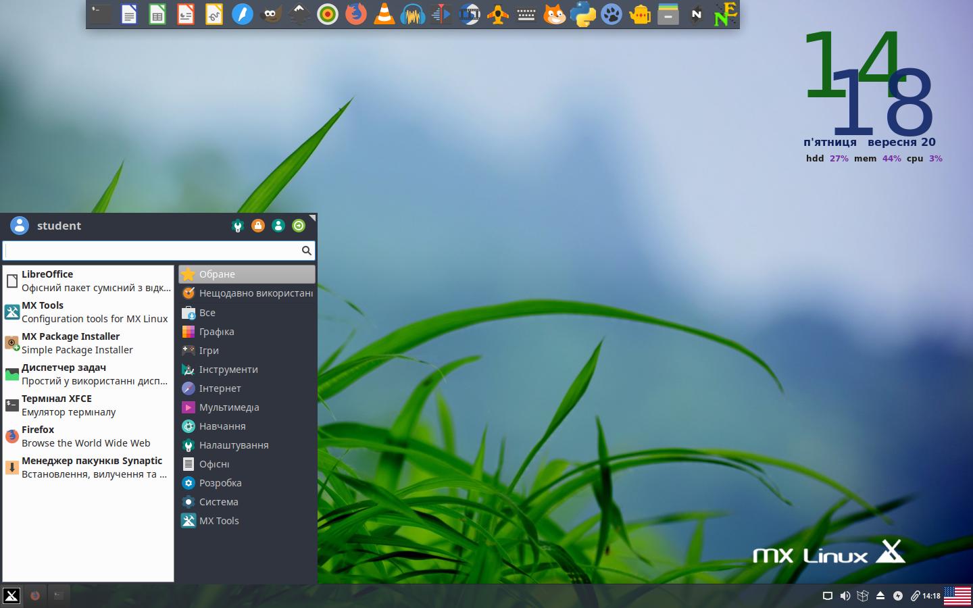This screenshot has height=608, width=973.
Task: Select the wrench settings icon in menu header
Action: [238, 226]
